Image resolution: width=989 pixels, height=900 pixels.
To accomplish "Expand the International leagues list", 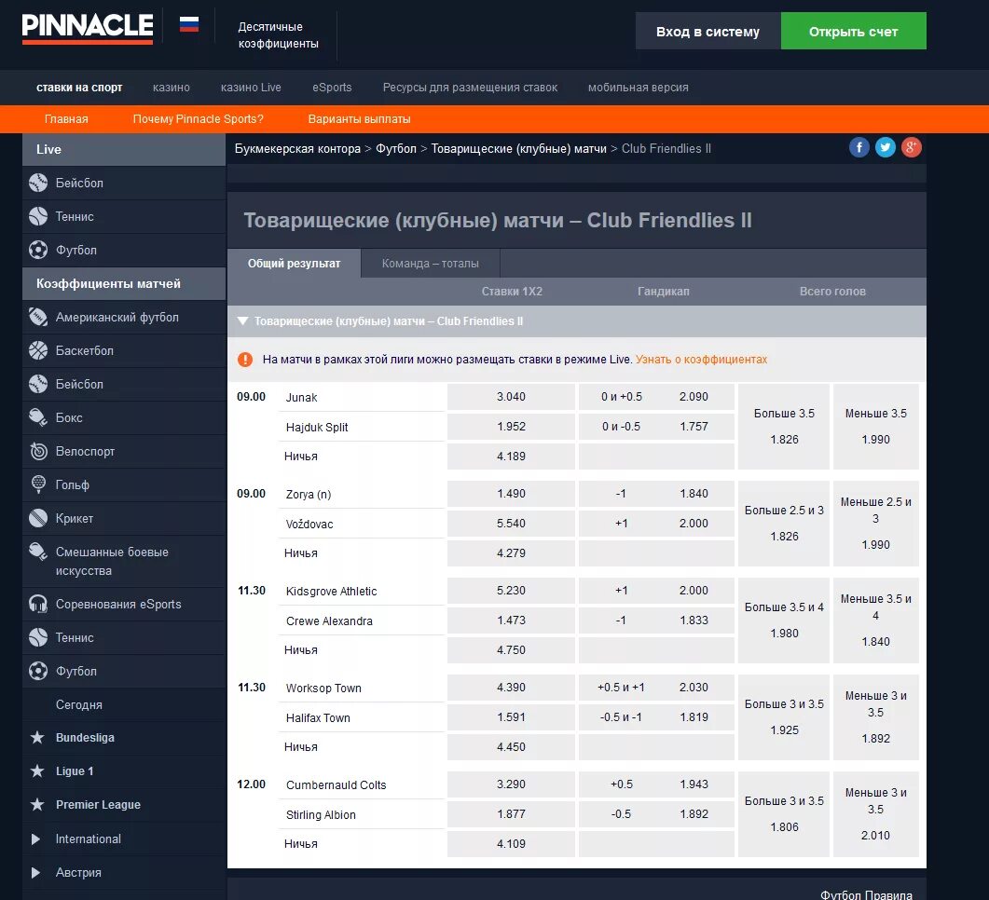I will click(35, 839).
